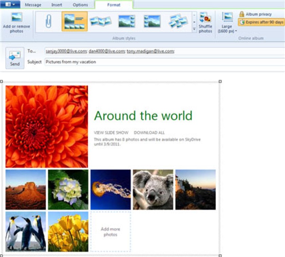
Task: Switch to the Insert tab
Action: (x=57, y=5)
